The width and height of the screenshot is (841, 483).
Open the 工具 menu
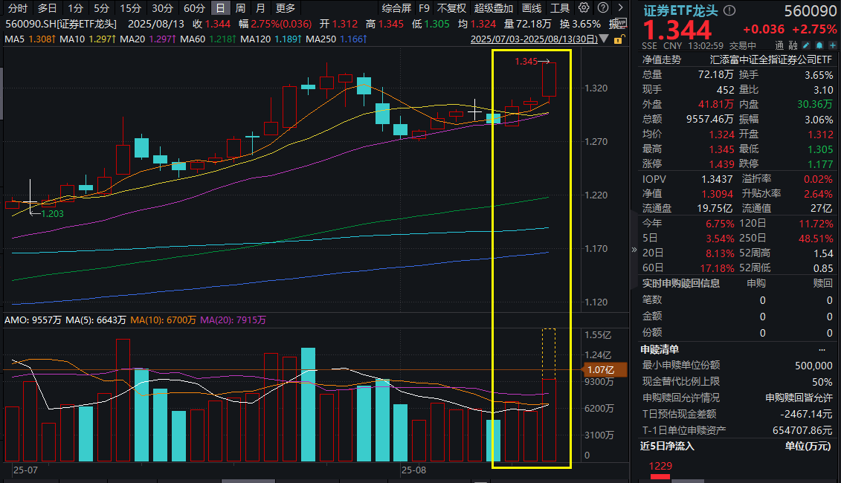pos(558,7)
